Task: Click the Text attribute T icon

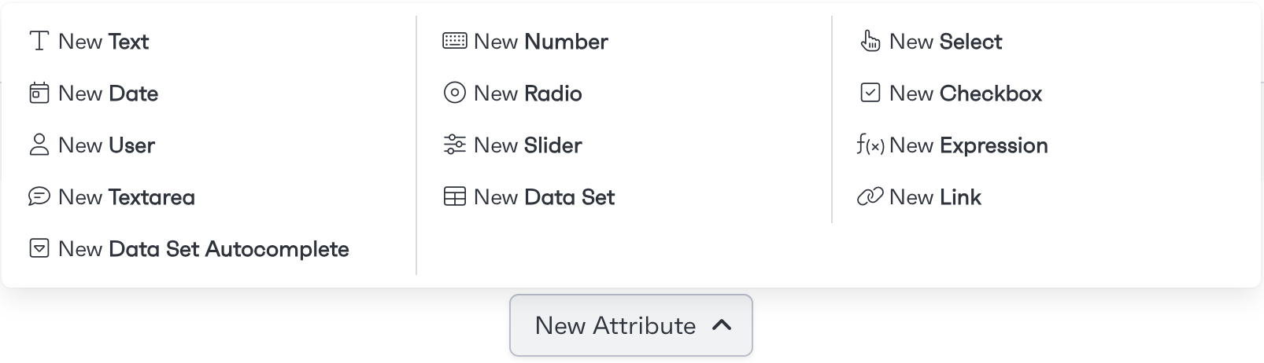Action: pos(39,41)
